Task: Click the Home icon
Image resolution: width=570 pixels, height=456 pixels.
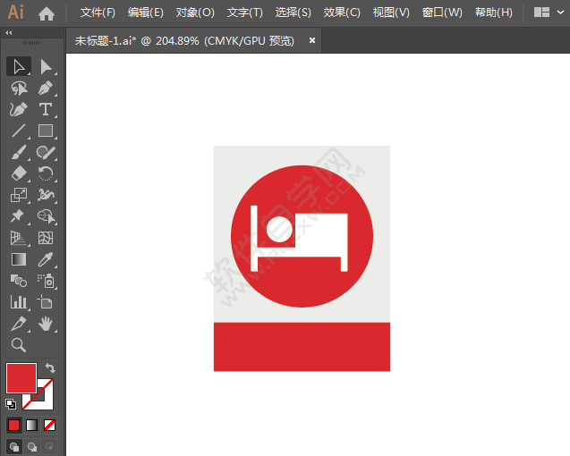Action: pyautogui.click(x=47, y=13)
